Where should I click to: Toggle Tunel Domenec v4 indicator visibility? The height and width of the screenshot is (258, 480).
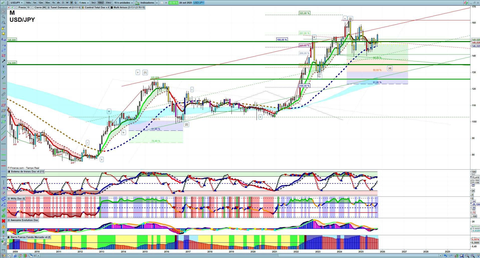[x=49, y=8]
